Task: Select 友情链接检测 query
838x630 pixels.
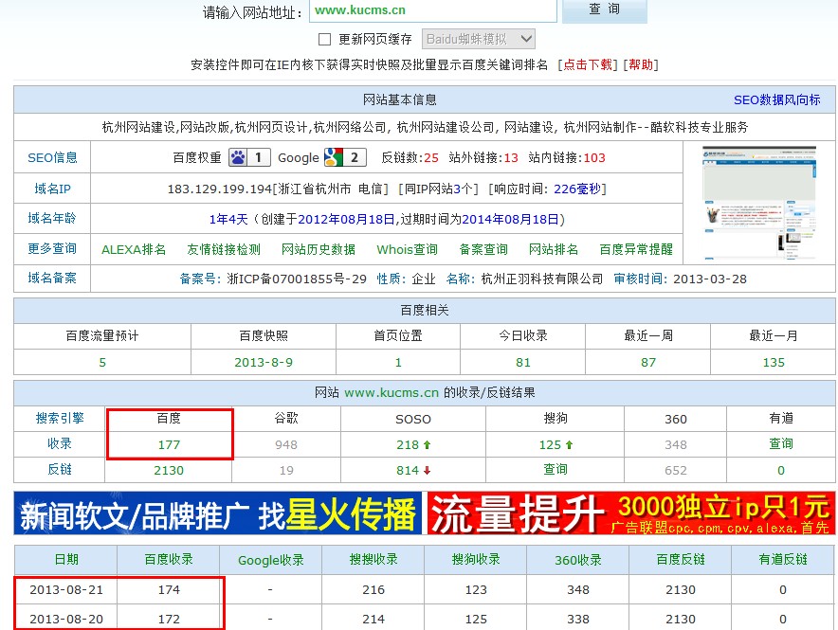Action: point(224,249)
